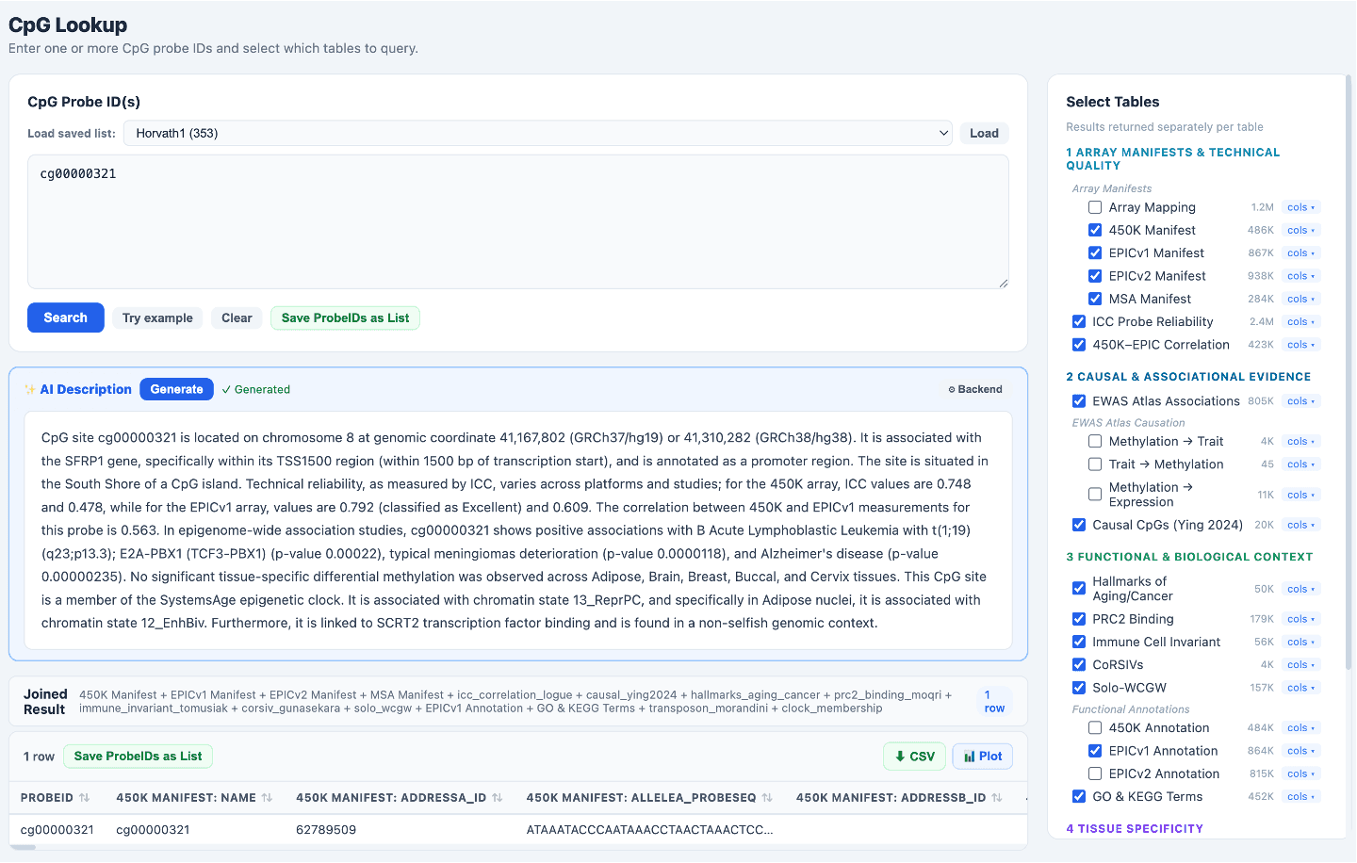Screen dimensions: 1357x863
Task: Expand cols dropdown for Solo-WCGW
Action: (1301, 688)
